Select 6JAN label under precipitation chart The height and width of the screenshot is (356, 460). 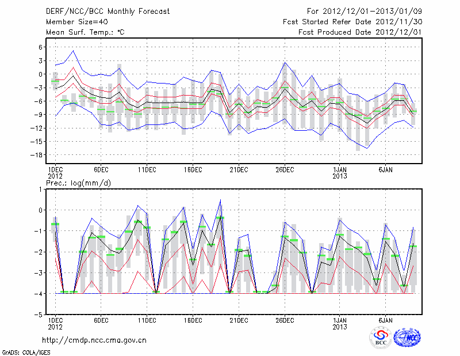[x=386, y=320]
